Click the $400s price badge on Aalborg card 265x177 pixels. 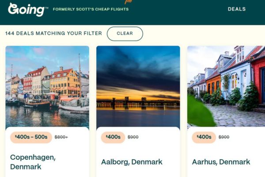113,137
